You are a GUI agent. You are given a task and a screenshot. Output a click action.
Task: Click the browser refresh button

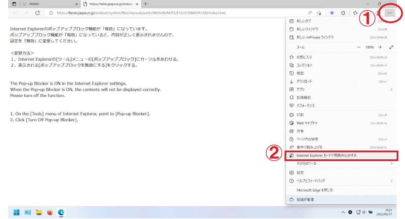[x=37, y=13]
